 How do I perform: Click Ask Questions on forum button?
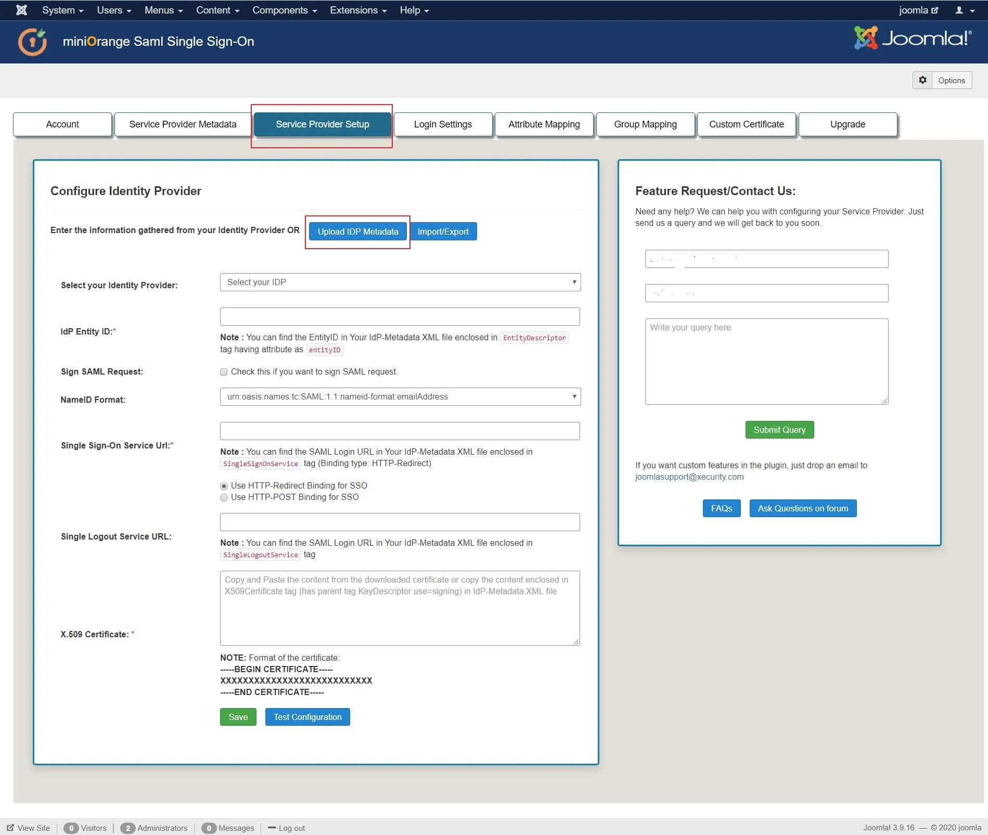pyautogui.click(x=803, y=508)
